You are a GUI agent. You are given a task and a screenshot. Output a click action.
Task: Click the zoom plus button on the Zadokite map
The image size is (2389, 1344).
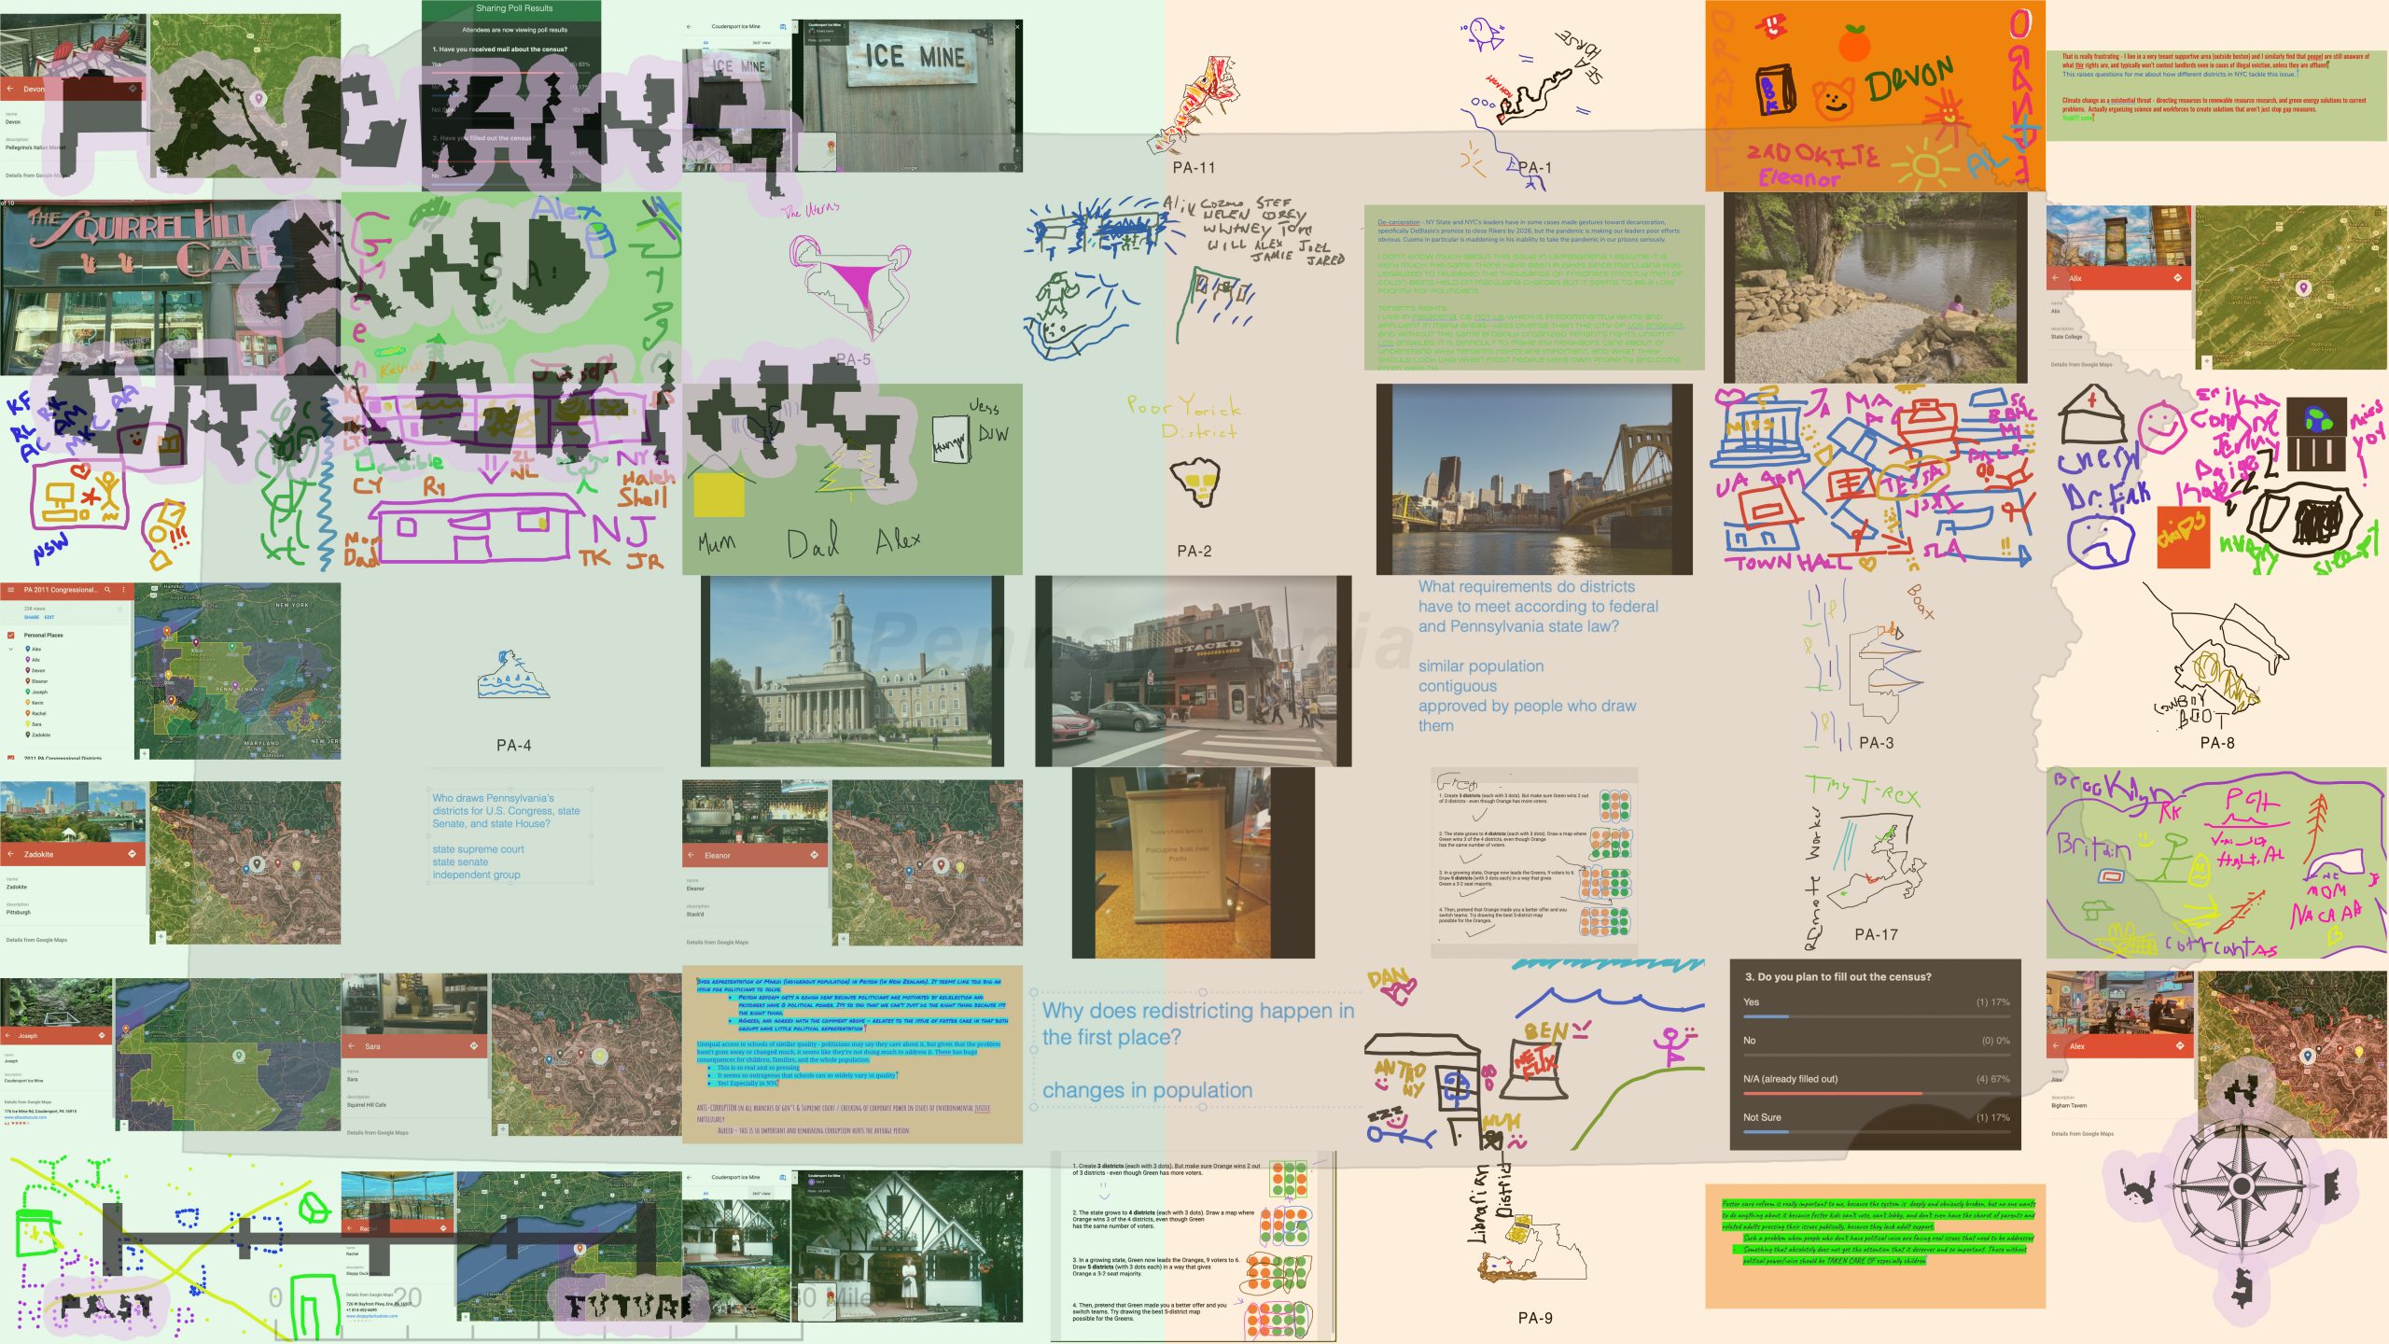(x=161, y=936)
